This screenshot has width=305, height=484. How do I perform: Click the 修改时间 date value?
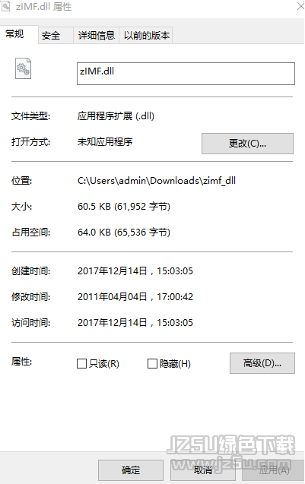[135, 296]
